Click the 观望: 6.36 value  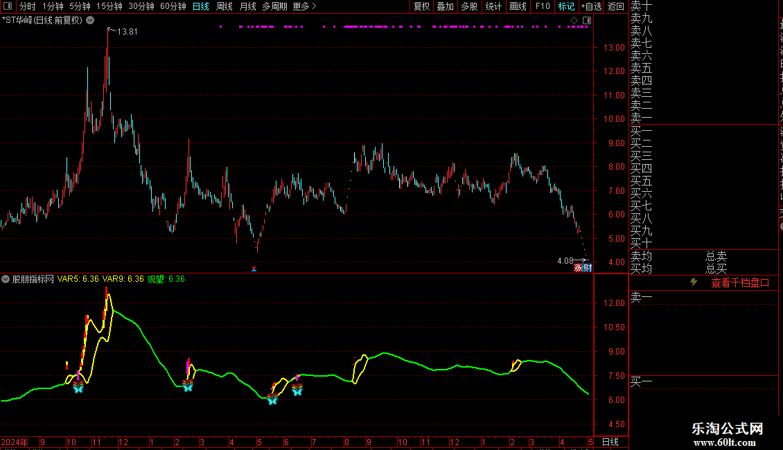[x=166, y=279]
